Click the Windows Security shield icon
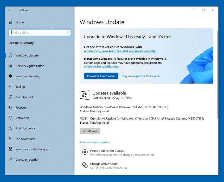The image size is (224, 182). (x=10, y=76)
